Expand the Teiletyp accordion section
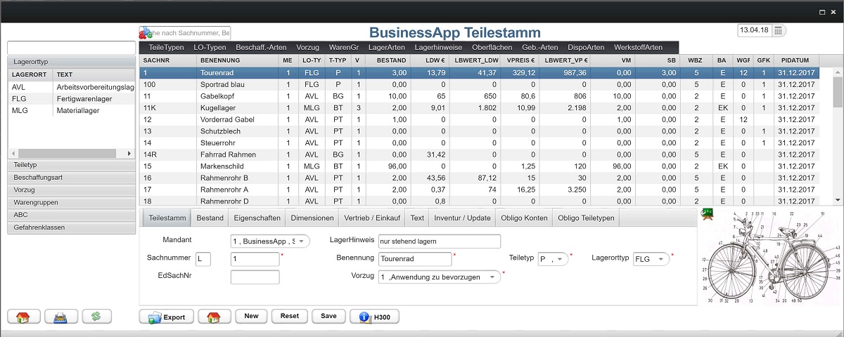The width and height of the screenshot is (844, 337). point(70,164)
